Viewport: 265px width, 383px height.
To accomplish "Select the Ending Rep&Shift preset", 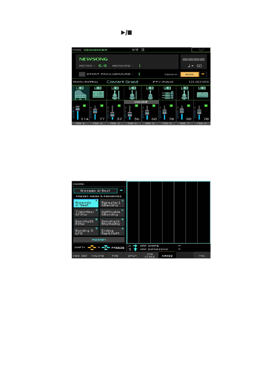I will (x=112, y=232).
